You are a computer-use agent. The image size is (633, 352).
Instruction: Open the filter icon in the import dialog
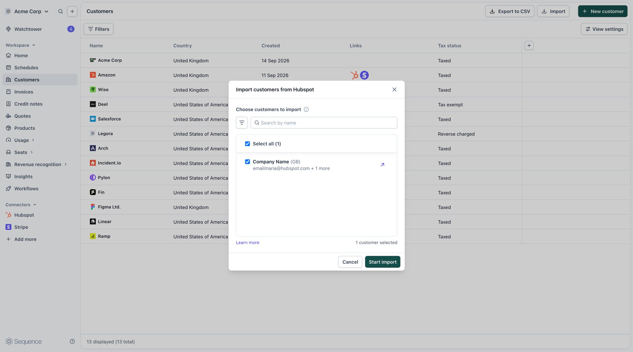pyautogui.click(x=242, y=123)
